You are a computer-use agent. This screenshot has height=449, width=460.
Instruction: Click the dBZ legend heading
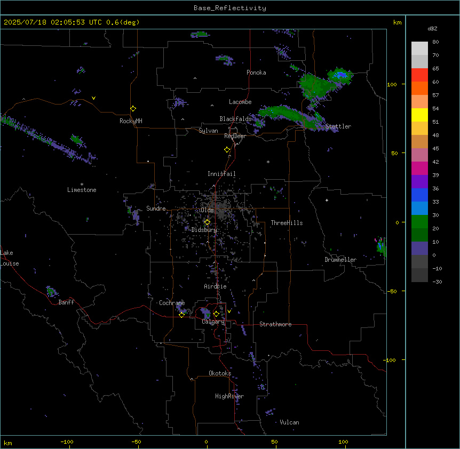(x=432, y=29)
